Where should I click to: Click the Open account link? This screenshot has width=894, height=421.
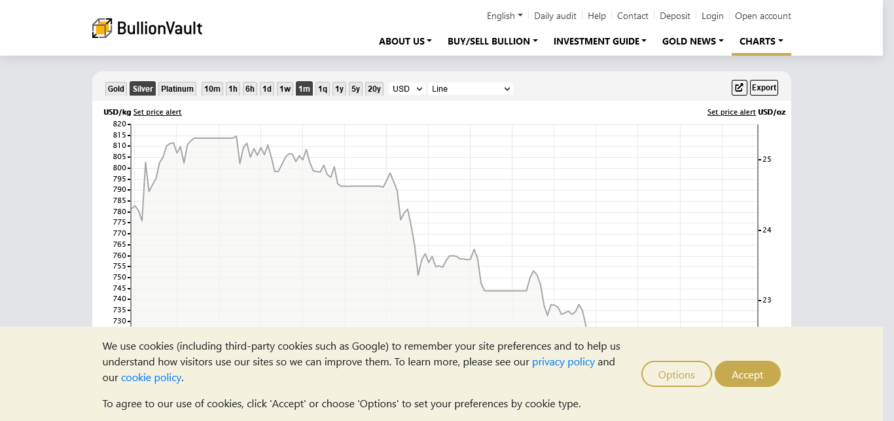[762, 16]
